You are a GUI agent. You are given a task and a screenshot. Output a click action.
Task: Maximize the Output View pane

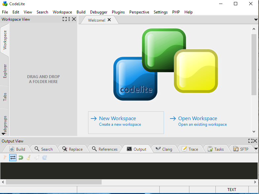point(250,141)
